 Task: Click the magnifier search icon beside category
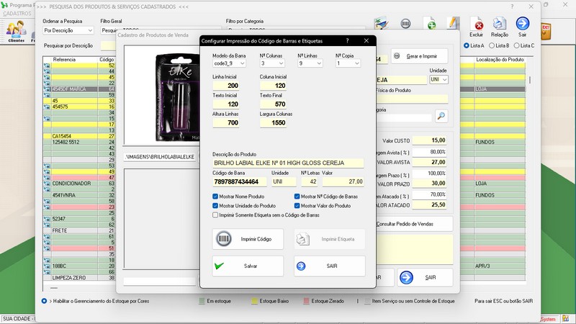click(441, 115)
